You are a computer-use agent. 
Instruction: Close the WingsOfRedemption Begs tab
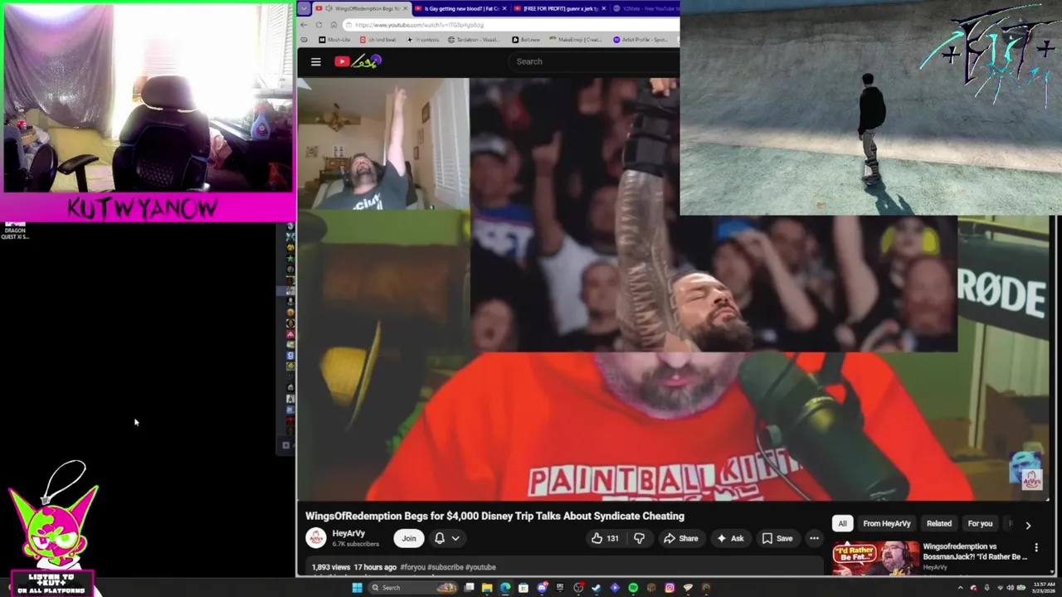pyautogui.click(x=405, y=8)
